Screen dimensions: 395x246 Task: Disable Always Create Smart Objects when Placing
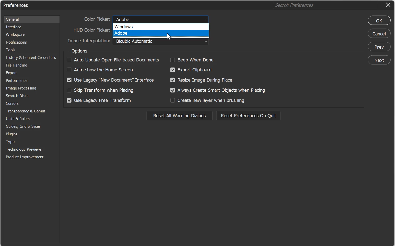click(x=173, y=90)
